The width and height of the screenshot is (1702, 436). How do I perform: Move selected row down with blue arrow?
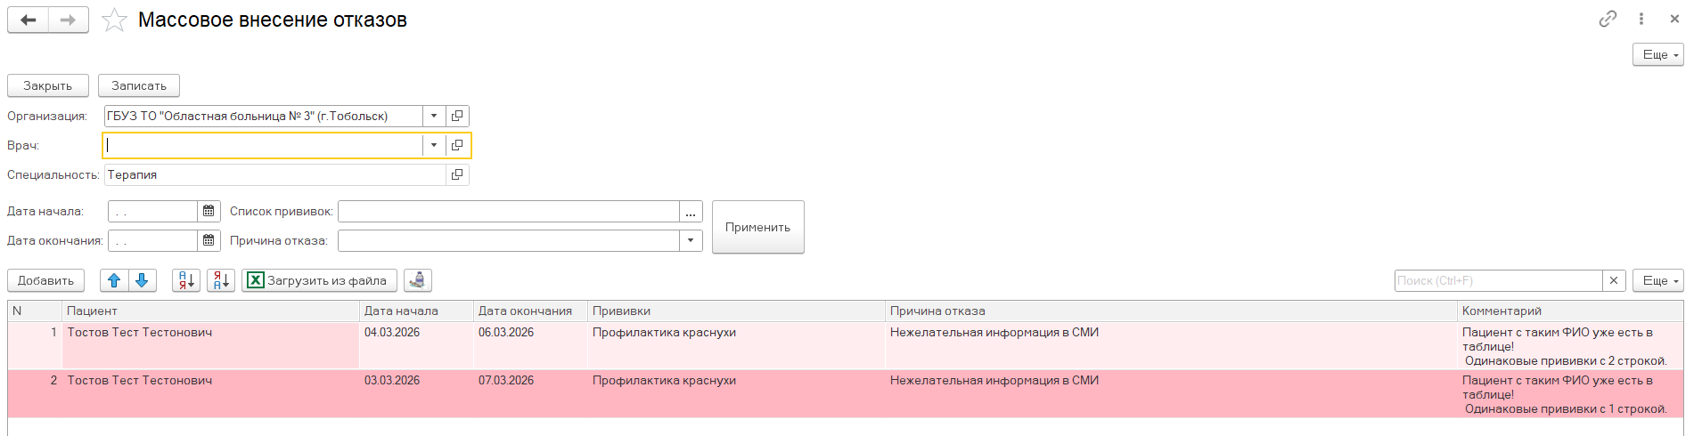coord(143,280)
